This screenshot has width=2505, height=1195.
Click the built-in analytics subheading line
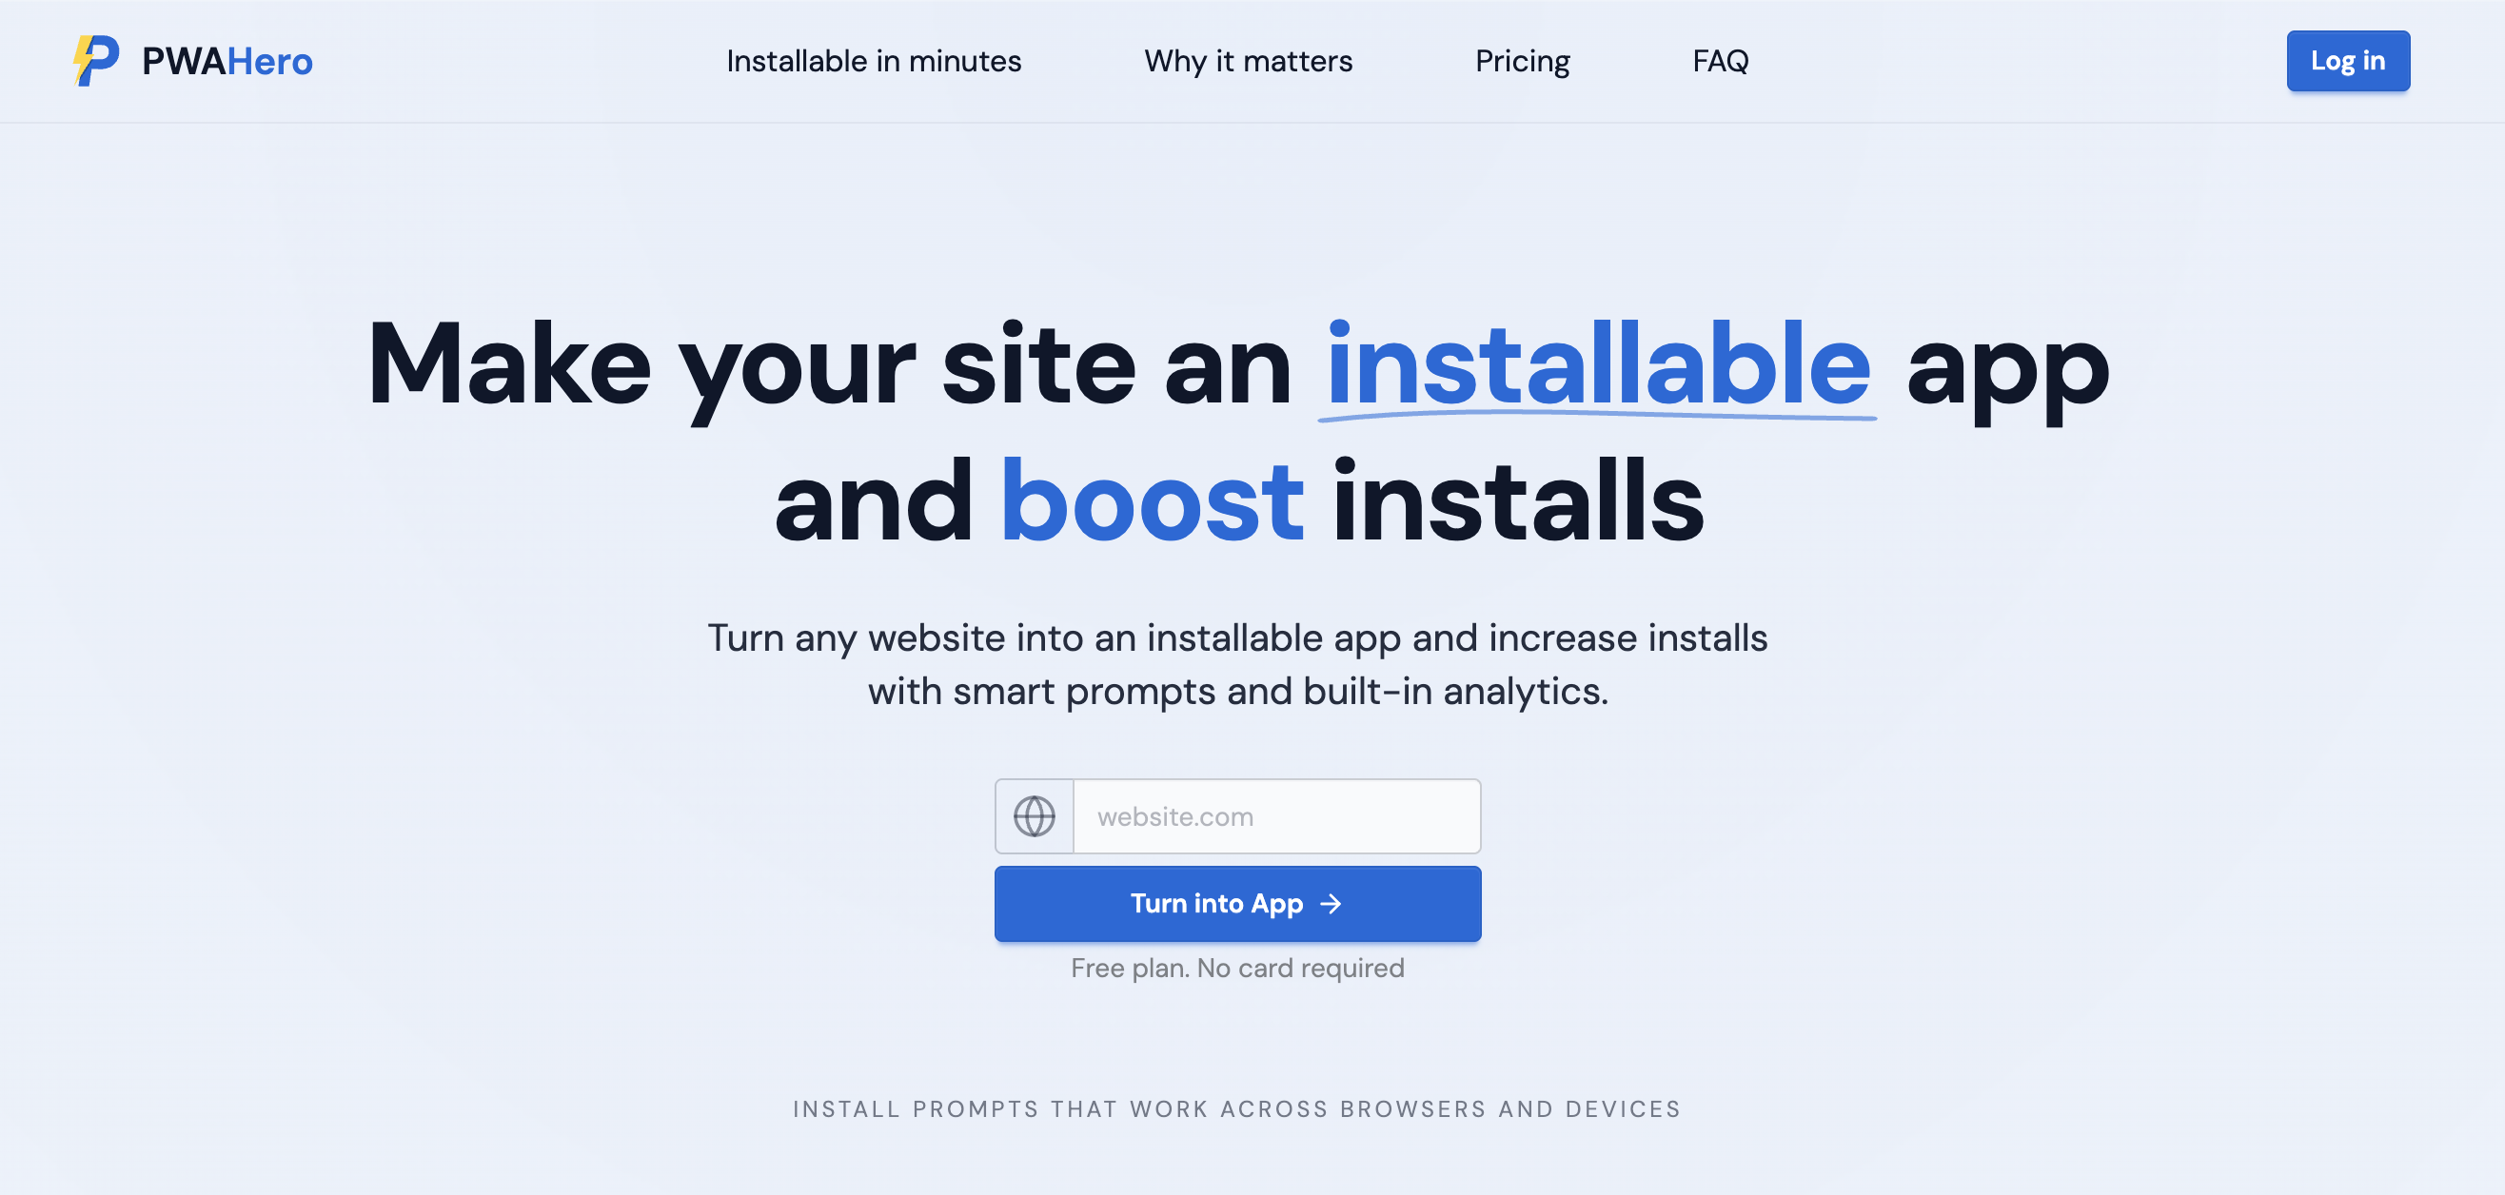click(1237, 692)
